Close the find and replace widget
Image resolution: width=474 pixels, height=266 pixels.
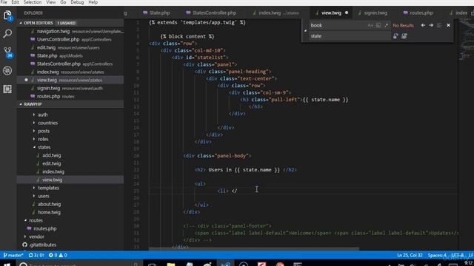click(448, 25)
